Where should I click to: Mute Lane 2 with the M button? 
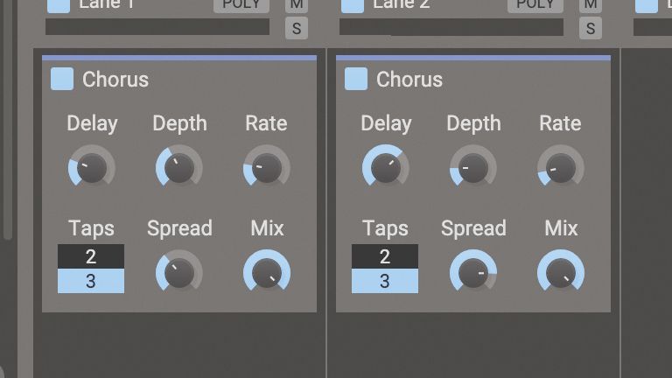[x=591, y=4]
